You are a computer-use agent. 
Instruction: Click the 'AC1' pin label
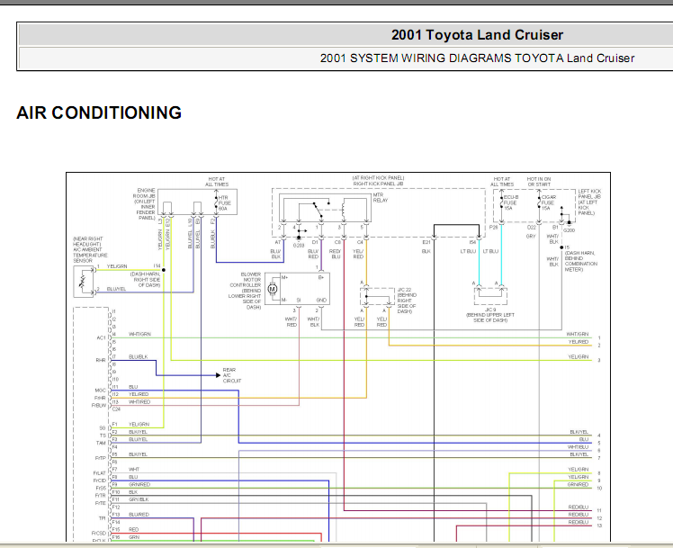point(101,338)
